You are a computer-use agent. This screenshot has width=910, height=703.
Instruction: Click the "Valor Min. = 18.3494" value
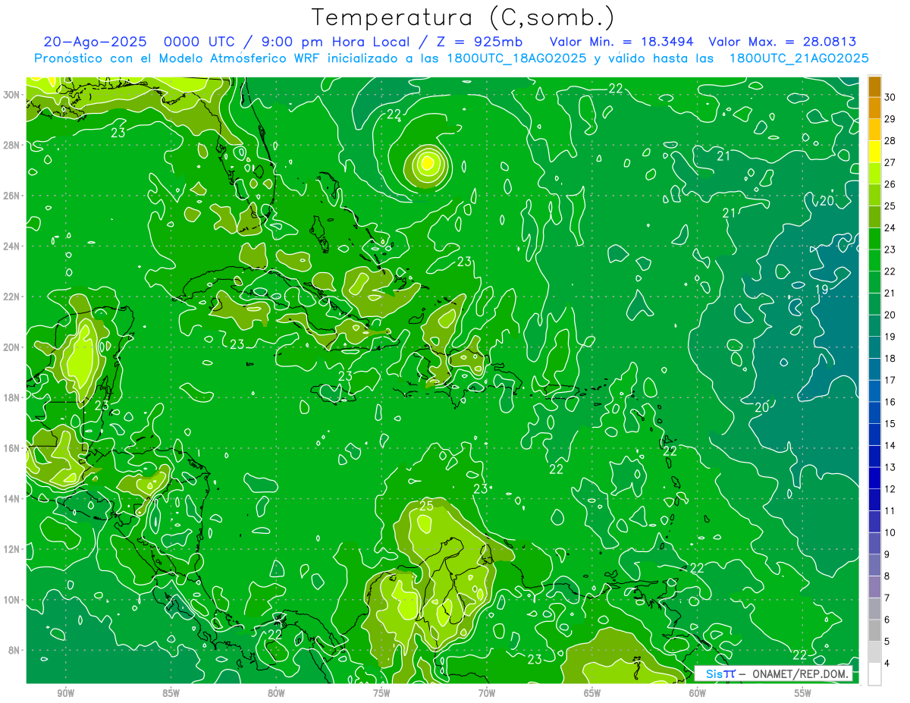click(x=622, y=42)
